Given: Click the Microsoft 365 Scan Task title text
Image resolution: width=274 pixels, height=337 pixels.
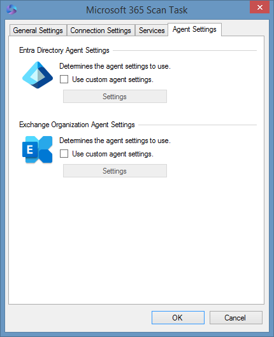Looking at the screenshot, I should click(x=137, y=10).
